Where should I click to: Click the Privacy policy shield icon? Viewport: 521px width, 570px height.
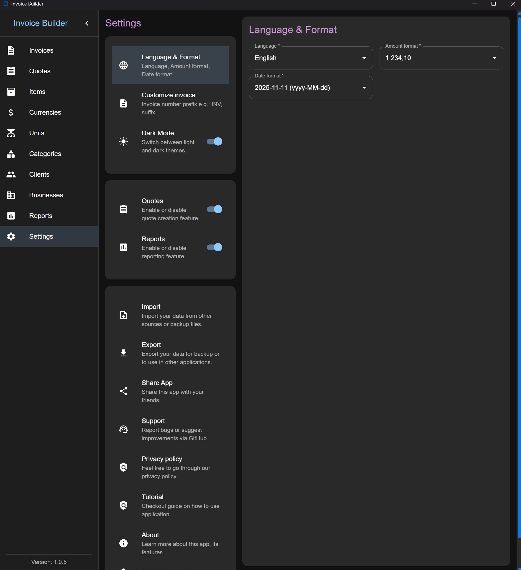(x=123, y=467)
